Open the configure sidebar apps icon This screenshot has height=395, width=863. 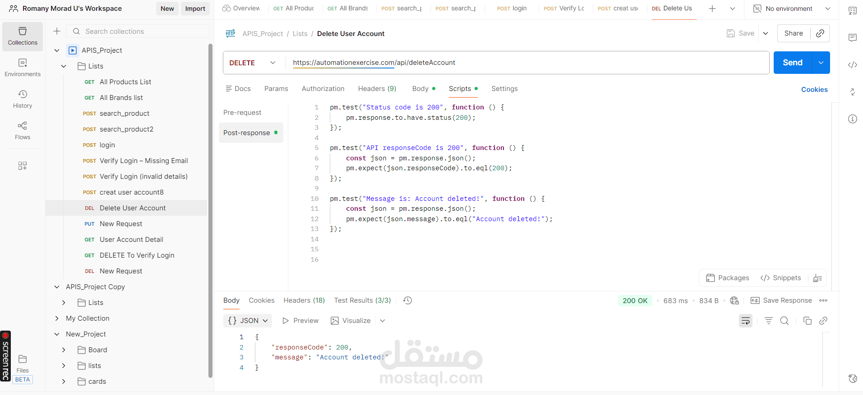tap(23, 166)
